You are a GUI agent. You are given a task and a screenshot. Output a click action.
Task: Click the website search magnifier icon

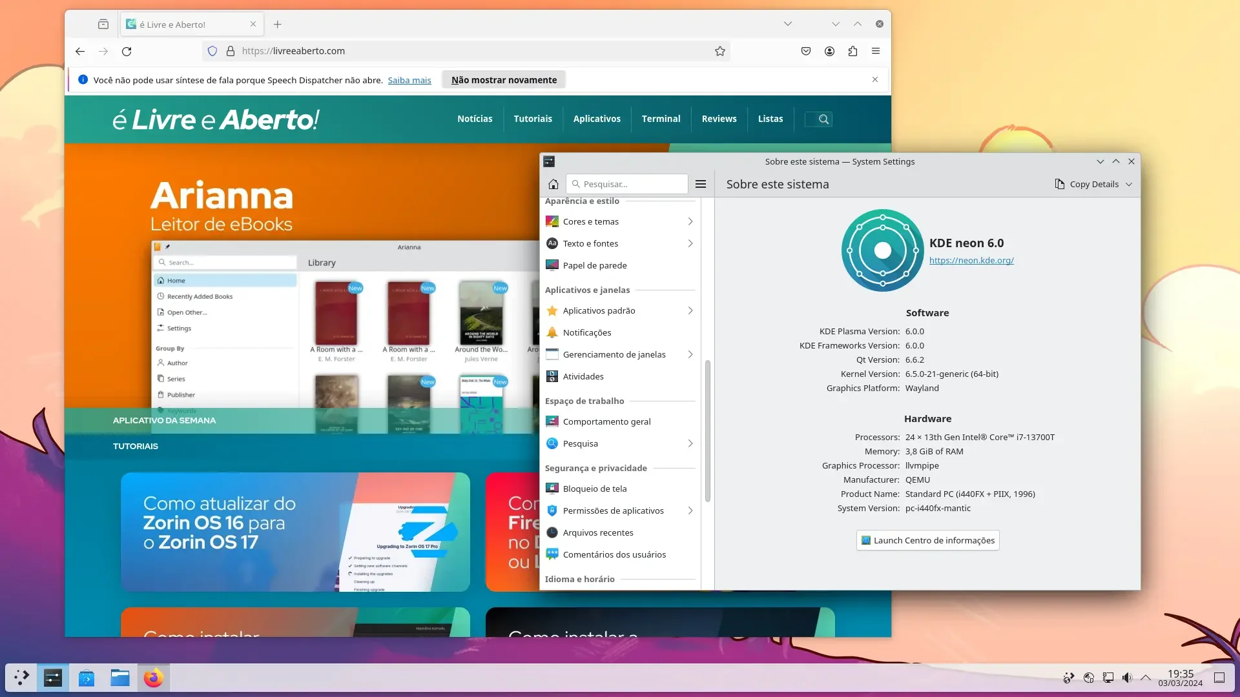coord(823,119)
